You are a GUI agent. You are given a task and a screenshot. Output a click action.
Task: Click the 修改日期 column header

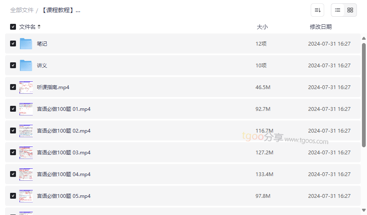[320, 27]
